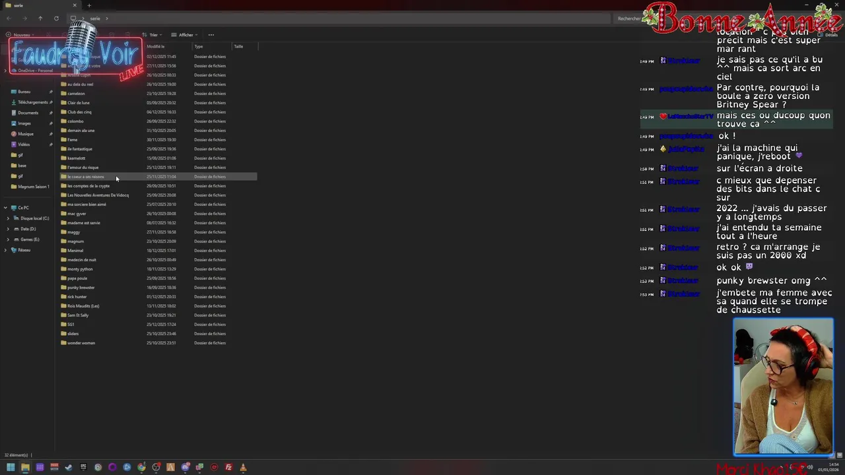845x475 pixels.
Task: Open the Nouveau dropdown button
Action: pyautogui.click(x=20, y=35)
